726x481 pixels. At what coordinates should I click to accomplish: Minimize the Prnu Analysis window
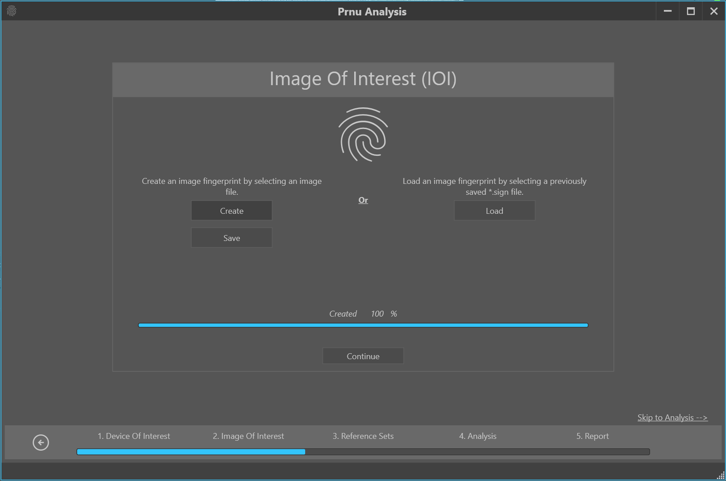pos(668,11)
